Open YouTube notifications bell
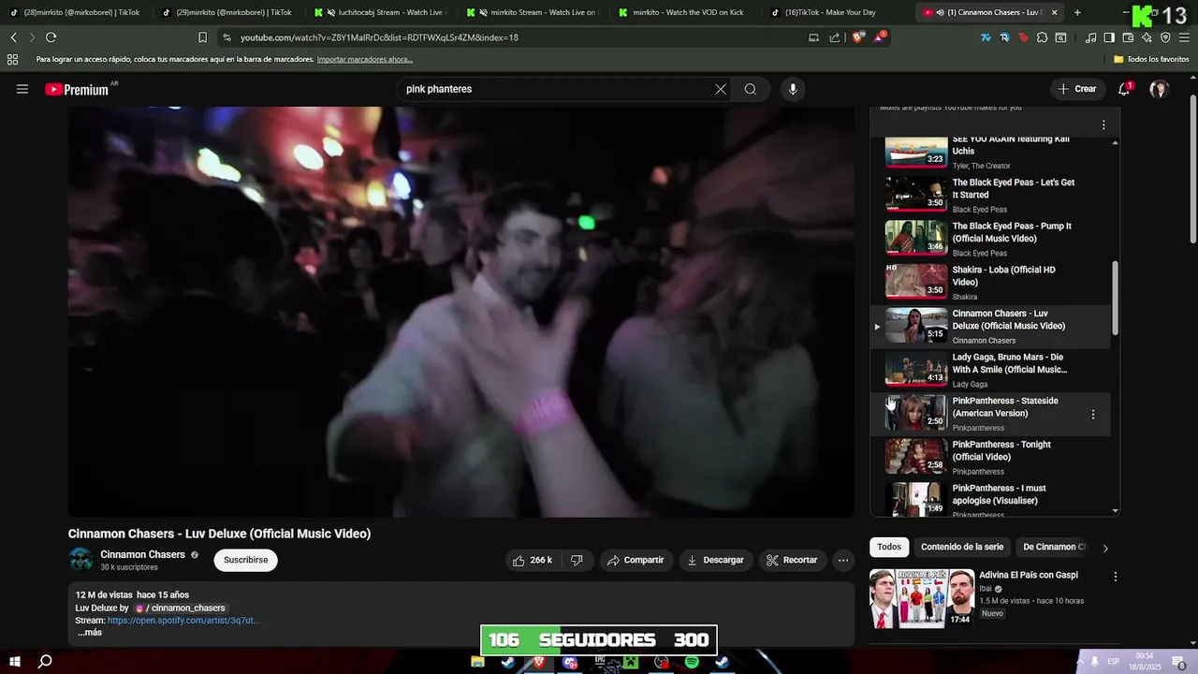 pos(1124,89)
